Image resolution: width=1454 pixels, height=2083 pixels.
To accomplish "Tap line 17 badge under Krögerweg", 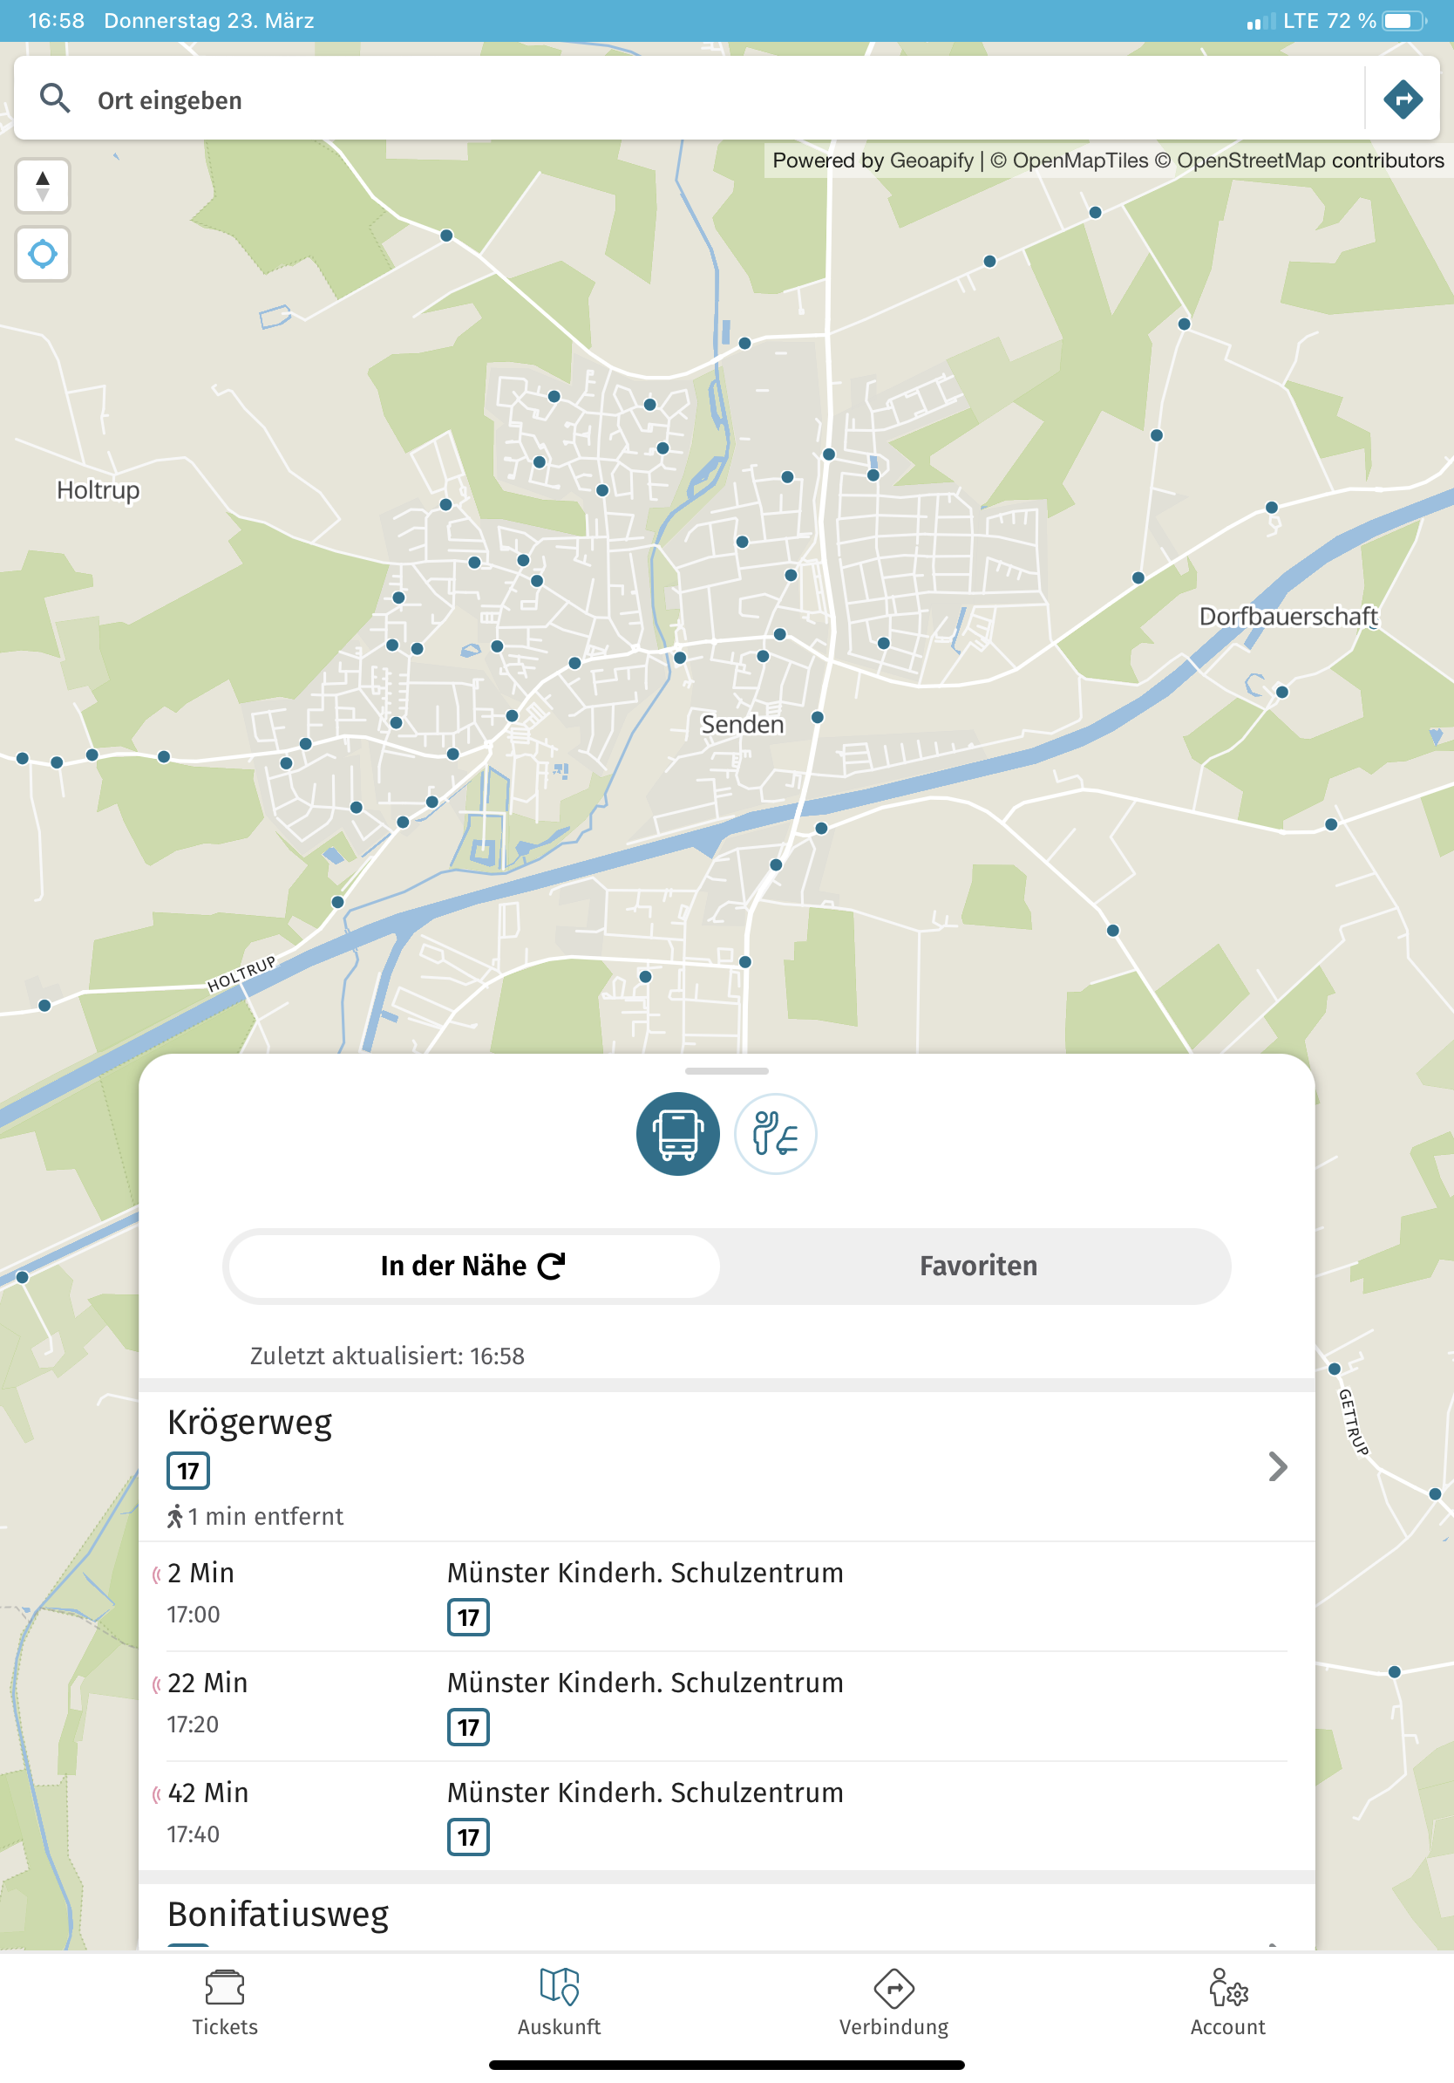I will [187, 1471].
